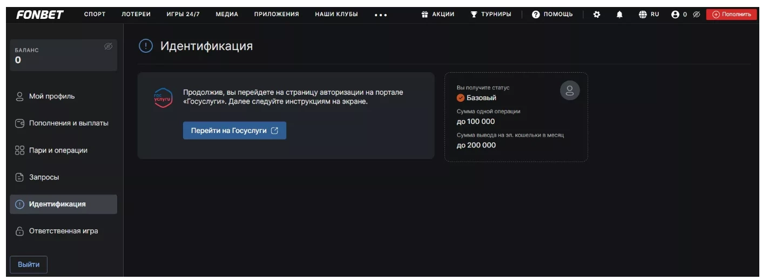762x280 pixels.
Task: Click the Баланс card
Action: [63, 55]
